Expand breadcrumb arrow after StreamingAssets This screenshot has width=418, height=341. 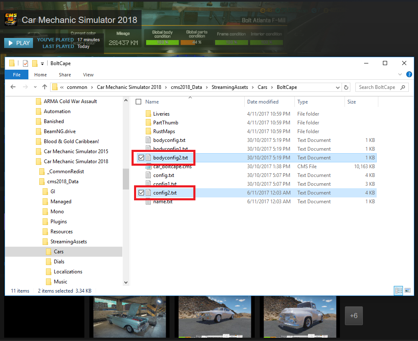tap(253, 87)
